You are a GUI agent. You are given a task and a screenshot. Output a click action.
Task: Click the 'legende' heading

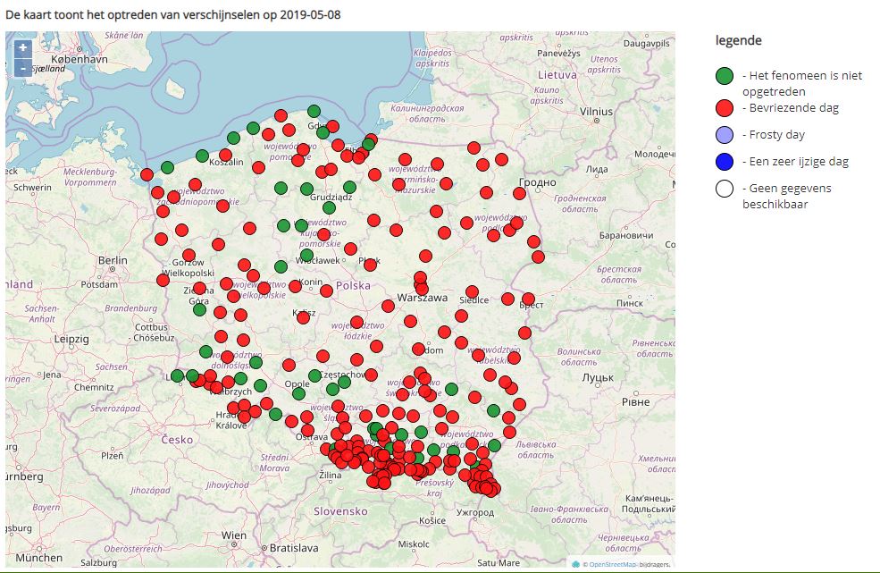pyautogui.click(x=738, y=41)
